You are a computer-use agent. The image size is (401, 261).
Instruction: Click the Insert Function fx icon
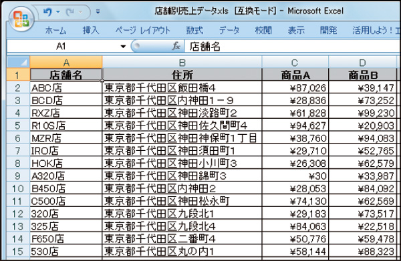[176, 46]
